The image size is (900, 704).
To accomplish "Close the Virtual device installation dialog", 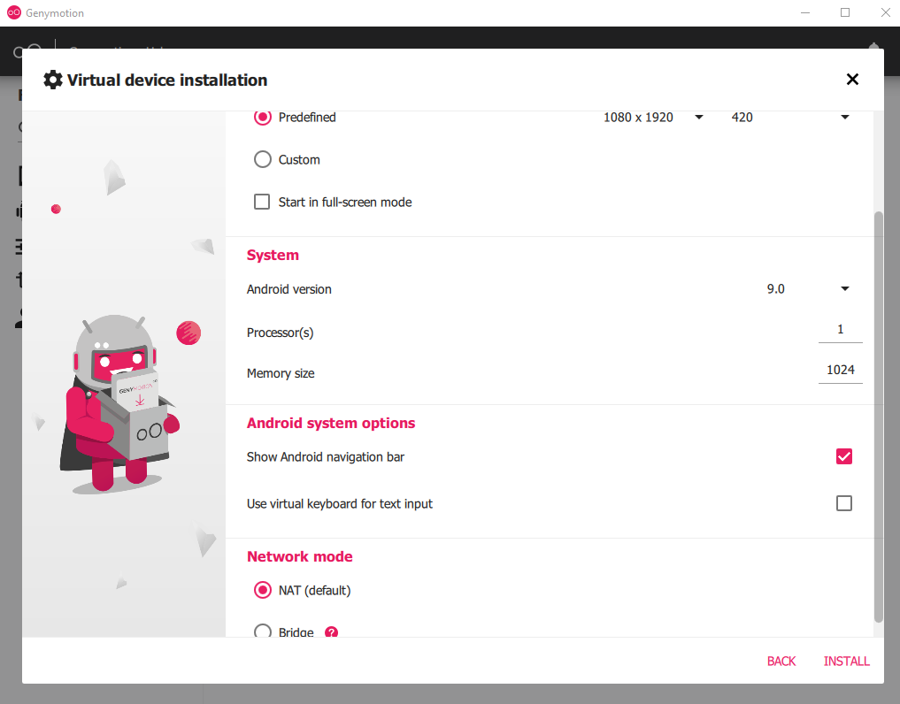I will pos(852,80).
